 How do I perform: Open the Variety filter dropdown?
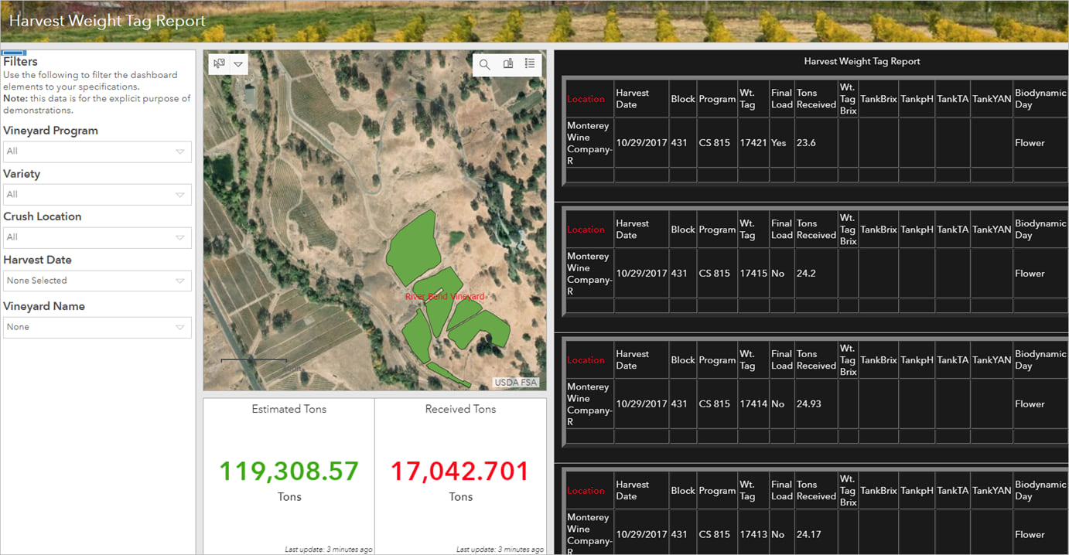(x=97, y=194)
